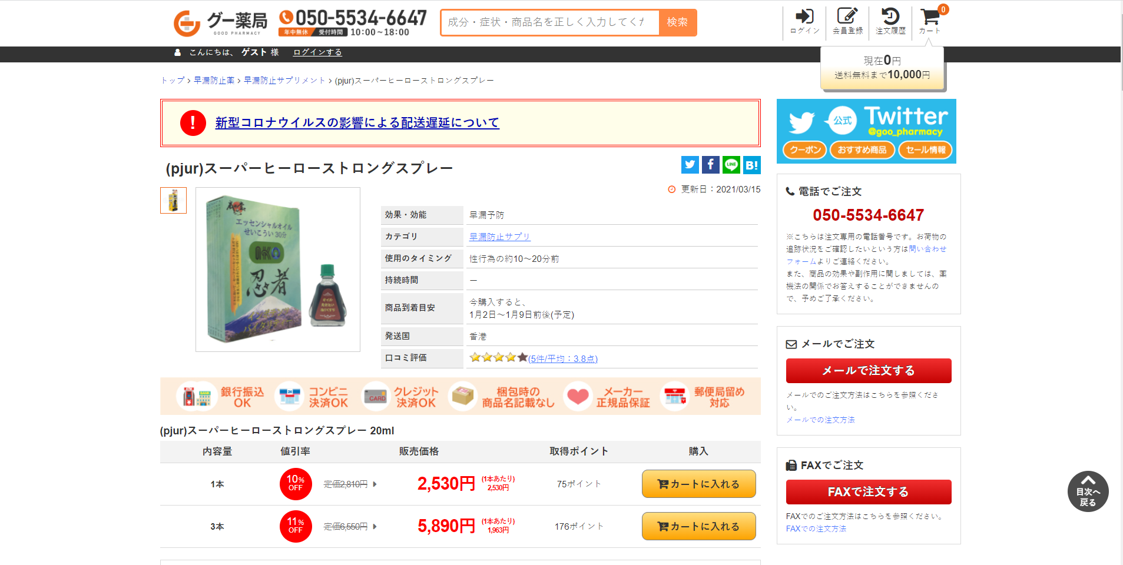Open 早漏防止サプリメント breadcrumb item
This screenshot has height=565, width=1123.
(284, 81)
